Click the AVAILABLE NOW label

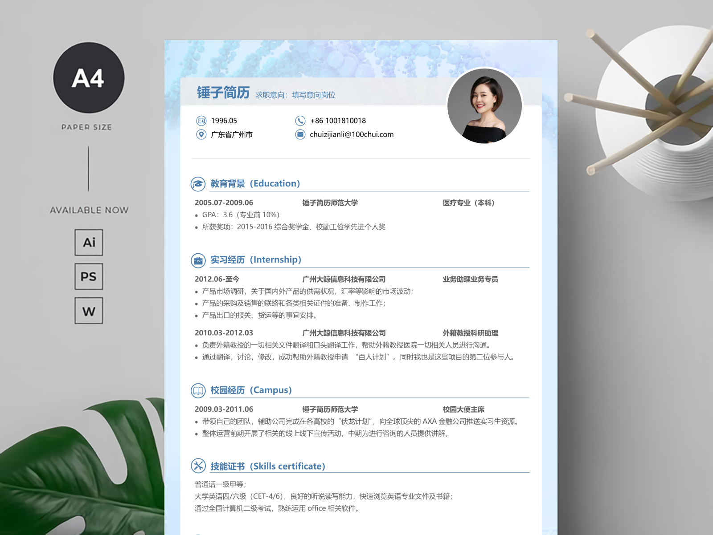click(89, 210)
